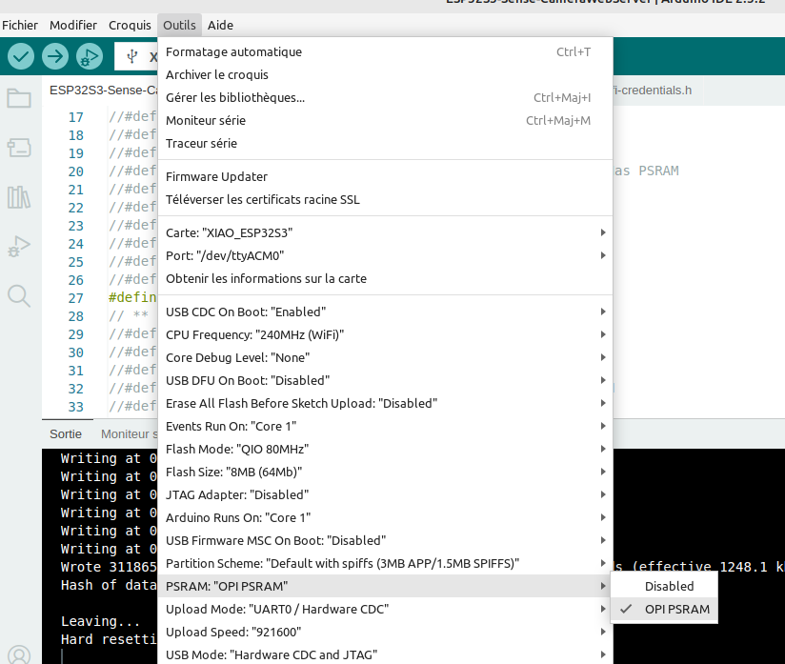Start debugging with the debug toolbar icon

click(90, 56)
